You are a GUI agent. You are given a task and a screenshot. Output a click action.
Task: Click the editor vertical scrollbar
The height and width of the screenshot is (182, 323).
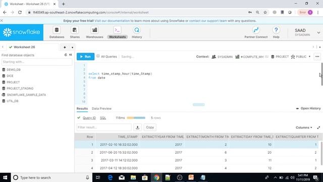coord(322,74)
